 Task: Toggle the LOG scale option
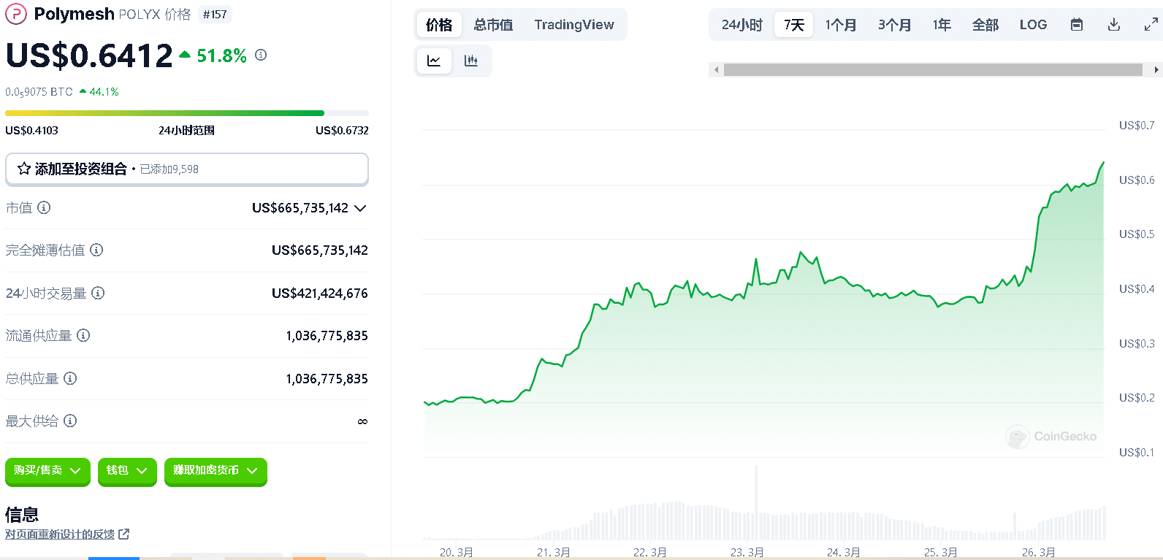click(x=1033, y=25)
